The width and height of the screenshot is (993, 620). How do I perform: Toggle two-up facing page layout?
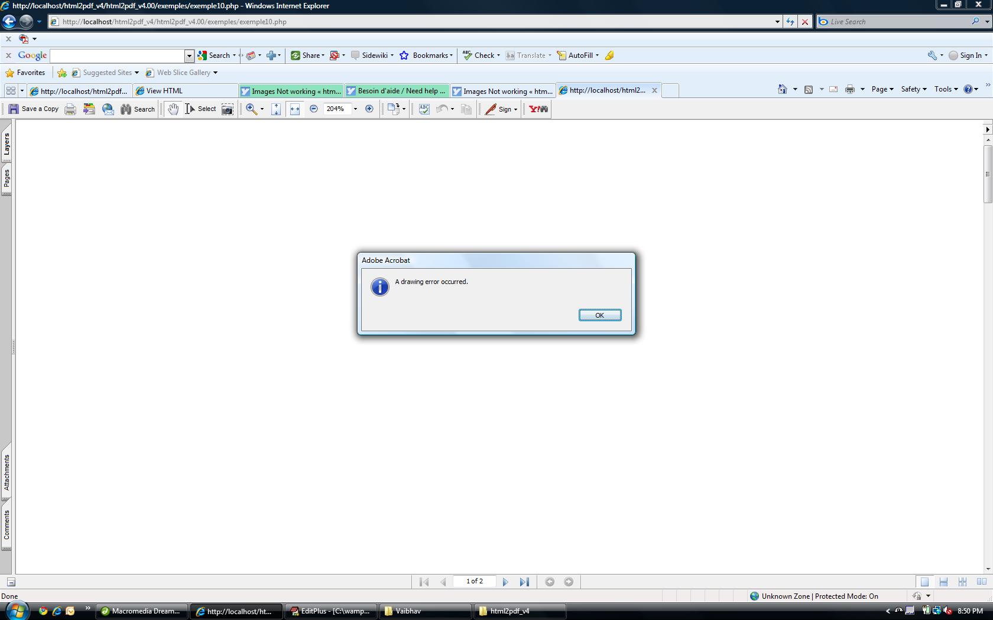tap(981, 582)
